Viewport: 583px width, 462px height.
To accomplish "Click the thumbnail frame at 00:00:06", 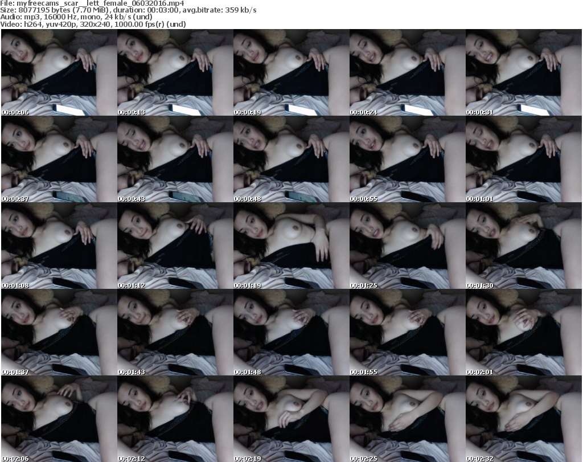I will [x=59, y=73].
